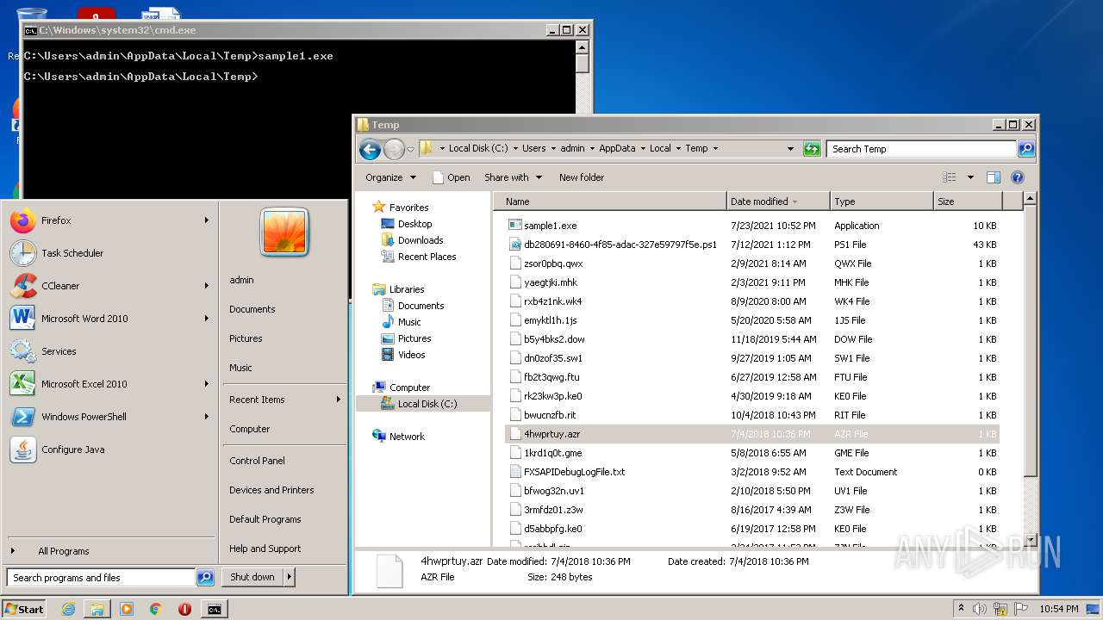Expand the CCleaner submenu arrow
Image resolution: width=1103 pixels, height=620 pixels.
[x=207, y=286]
